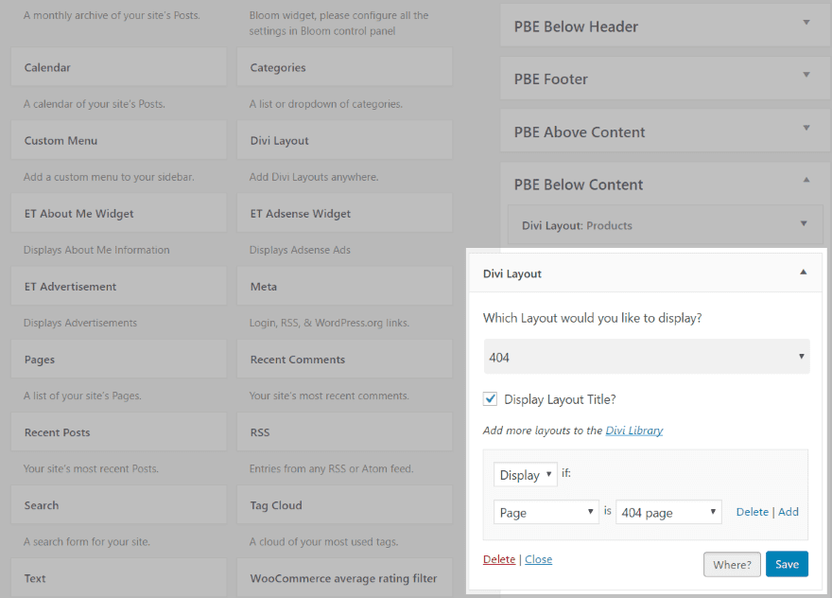Delete the Divi Layout widget
832x598 pixels.
[x=499, y=559]
